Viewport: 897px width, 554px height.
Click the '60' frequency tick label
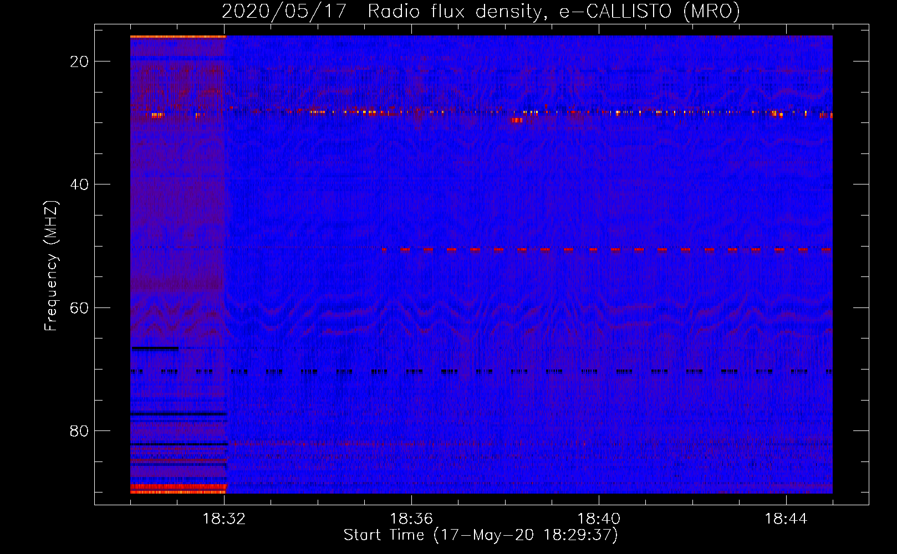coord(79,308)
